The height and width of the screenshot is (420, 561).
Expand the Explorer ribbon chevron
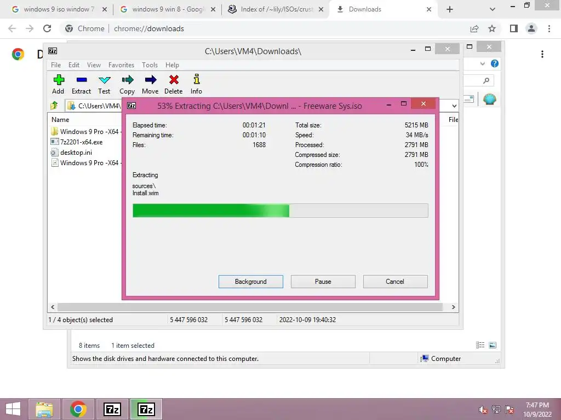point(483,63)
